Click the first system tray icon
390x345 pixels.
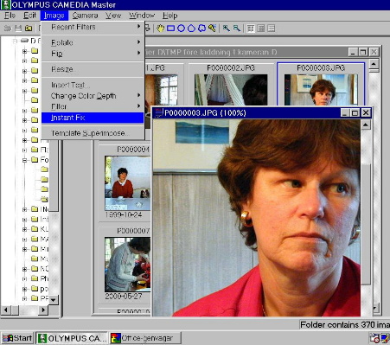pos(375,337)
